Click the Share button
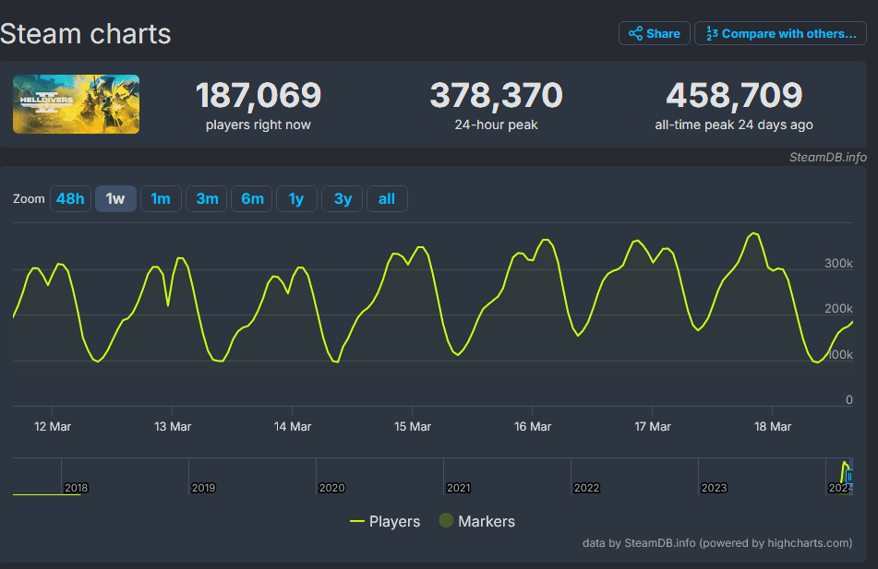Image resolution: width=878 pixels, height=569 pixels. (x=654, y=33)
